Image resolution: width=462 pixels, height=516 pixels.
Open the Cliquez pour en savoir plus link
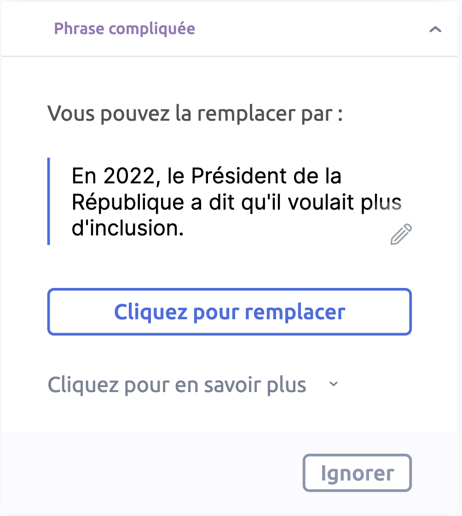point(177,385)
